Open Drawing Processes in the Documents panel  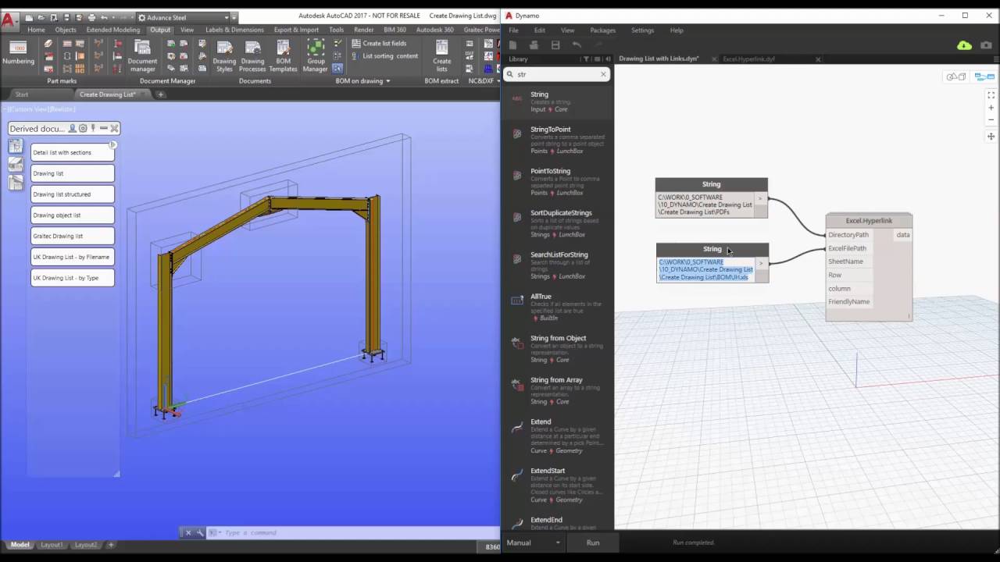tap(252, 55)
